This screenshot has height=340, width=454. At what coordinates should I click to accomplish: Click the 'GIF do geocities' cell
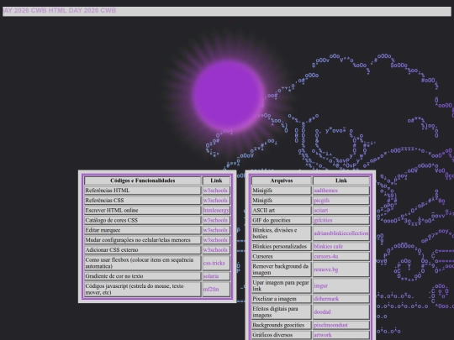282,220
